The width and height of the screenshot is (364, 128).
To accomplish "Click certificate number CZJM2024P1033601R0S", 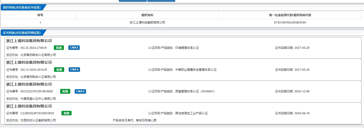I will (37, 113).
